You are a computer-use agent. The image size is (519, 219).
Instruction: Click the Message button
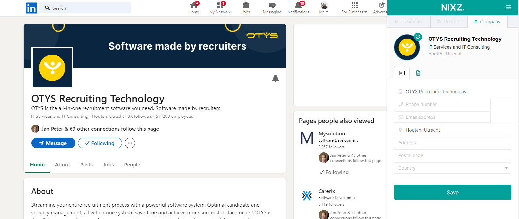click(53, 143)
